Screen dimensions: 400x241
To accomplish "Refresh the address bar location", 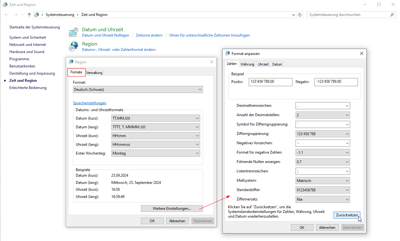I will (x=300, y=15).
